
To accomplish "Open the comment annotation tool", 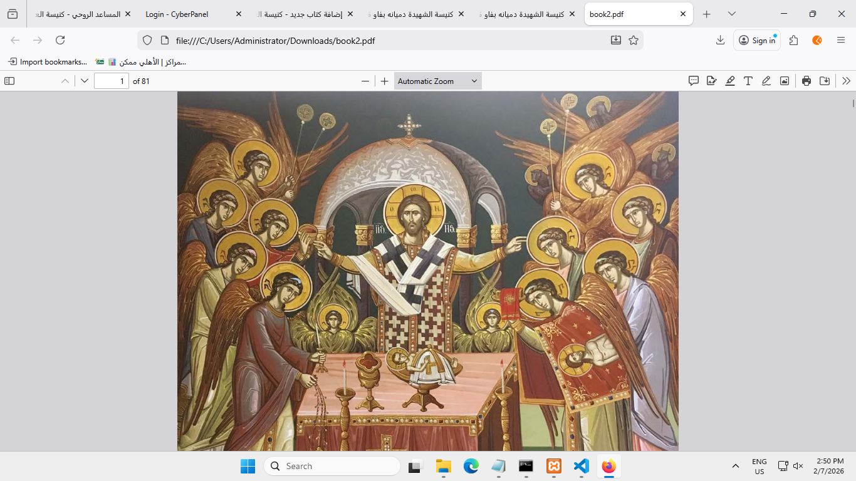I will (694, 81).
